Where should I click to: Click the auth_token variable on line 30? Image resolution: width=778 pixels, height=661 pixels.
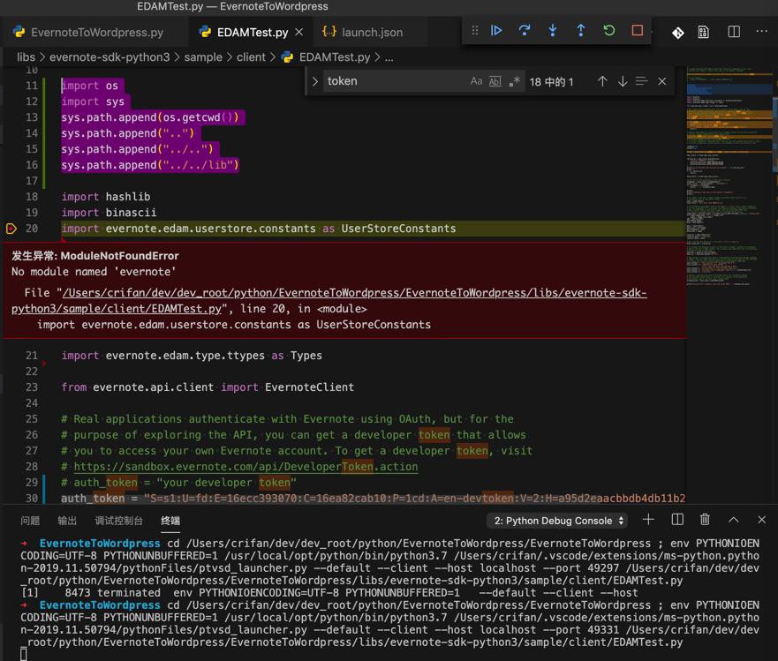point(93,499)
